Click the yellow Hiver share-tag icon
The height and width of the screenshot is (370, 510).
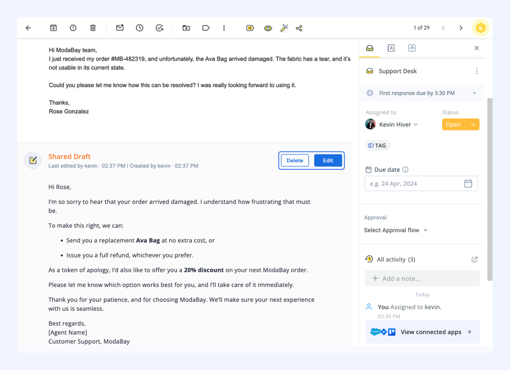point(250,28)
